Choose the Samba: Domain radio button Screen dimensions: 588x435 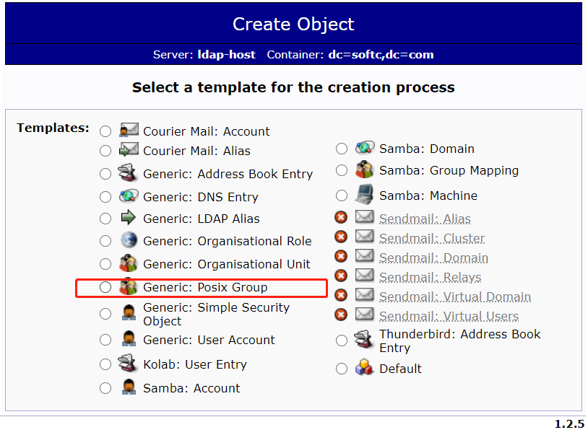[x=342, y=149]
